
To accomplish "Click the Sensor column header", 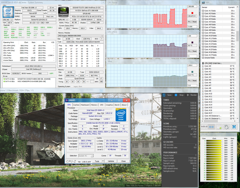I will [x=205, y=7].
